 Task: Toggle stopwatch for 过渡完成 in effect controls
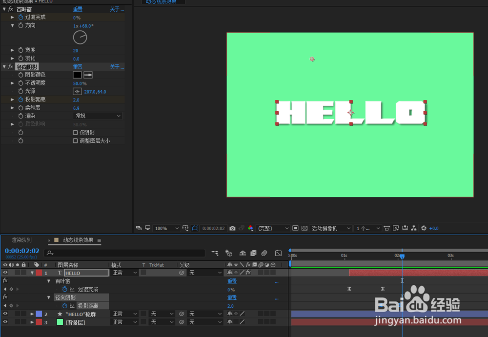[20, 17]
